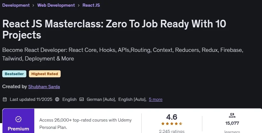Click the calendar icon beside Last updated
This screenshot has width=262, height=133.
coord(5,99)
